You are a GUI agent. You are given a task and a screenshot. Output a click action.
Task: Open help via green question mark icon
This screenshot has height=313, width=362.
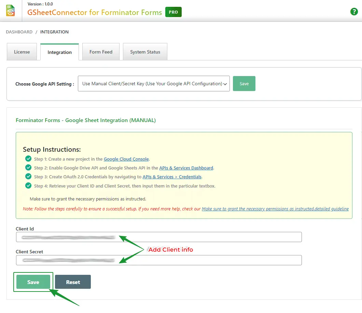(x=354, y=12)
